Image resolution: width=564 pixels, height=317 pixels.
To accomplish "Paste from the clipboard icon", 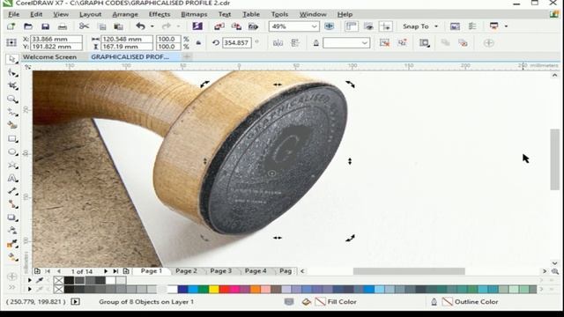I will point(118,26).
